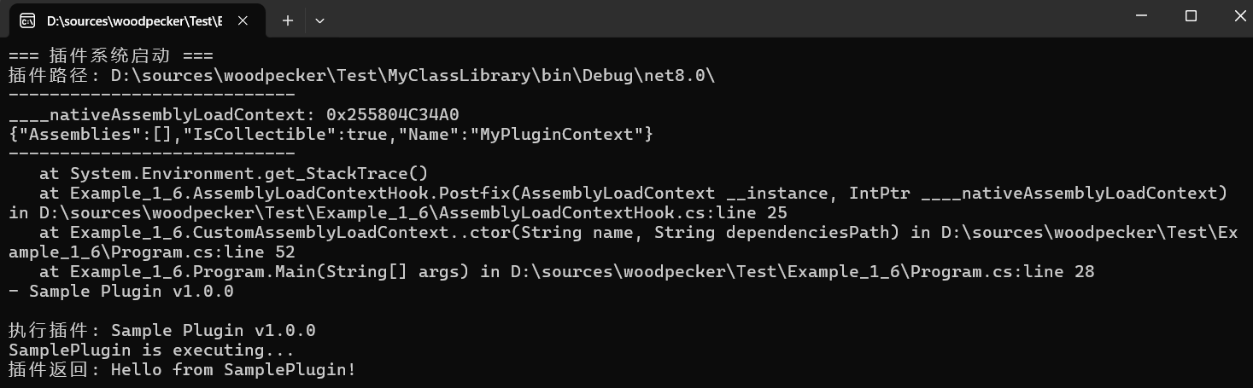Viewport: 1253px width, 388px height.
Task: Close the current terminal tab
Action: click(245, 20)
